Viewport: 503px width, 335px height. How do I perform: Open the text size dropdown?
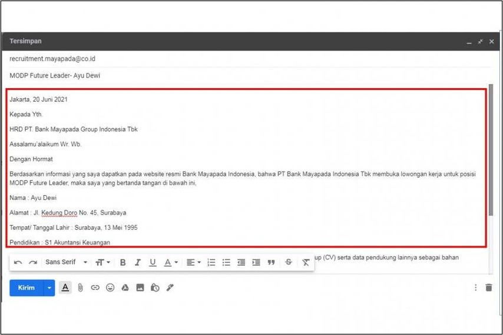tap(102, 262)
